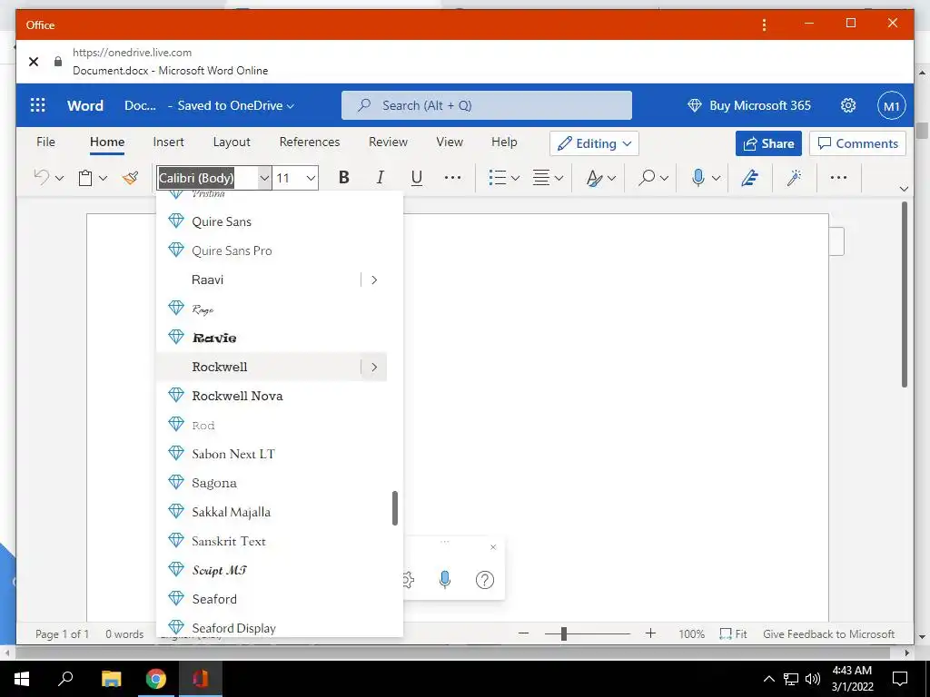The image size is (930, 697).
Task: Expand the font name dropdown arrow
Action: pyautogui.click(x=264, y=178)
